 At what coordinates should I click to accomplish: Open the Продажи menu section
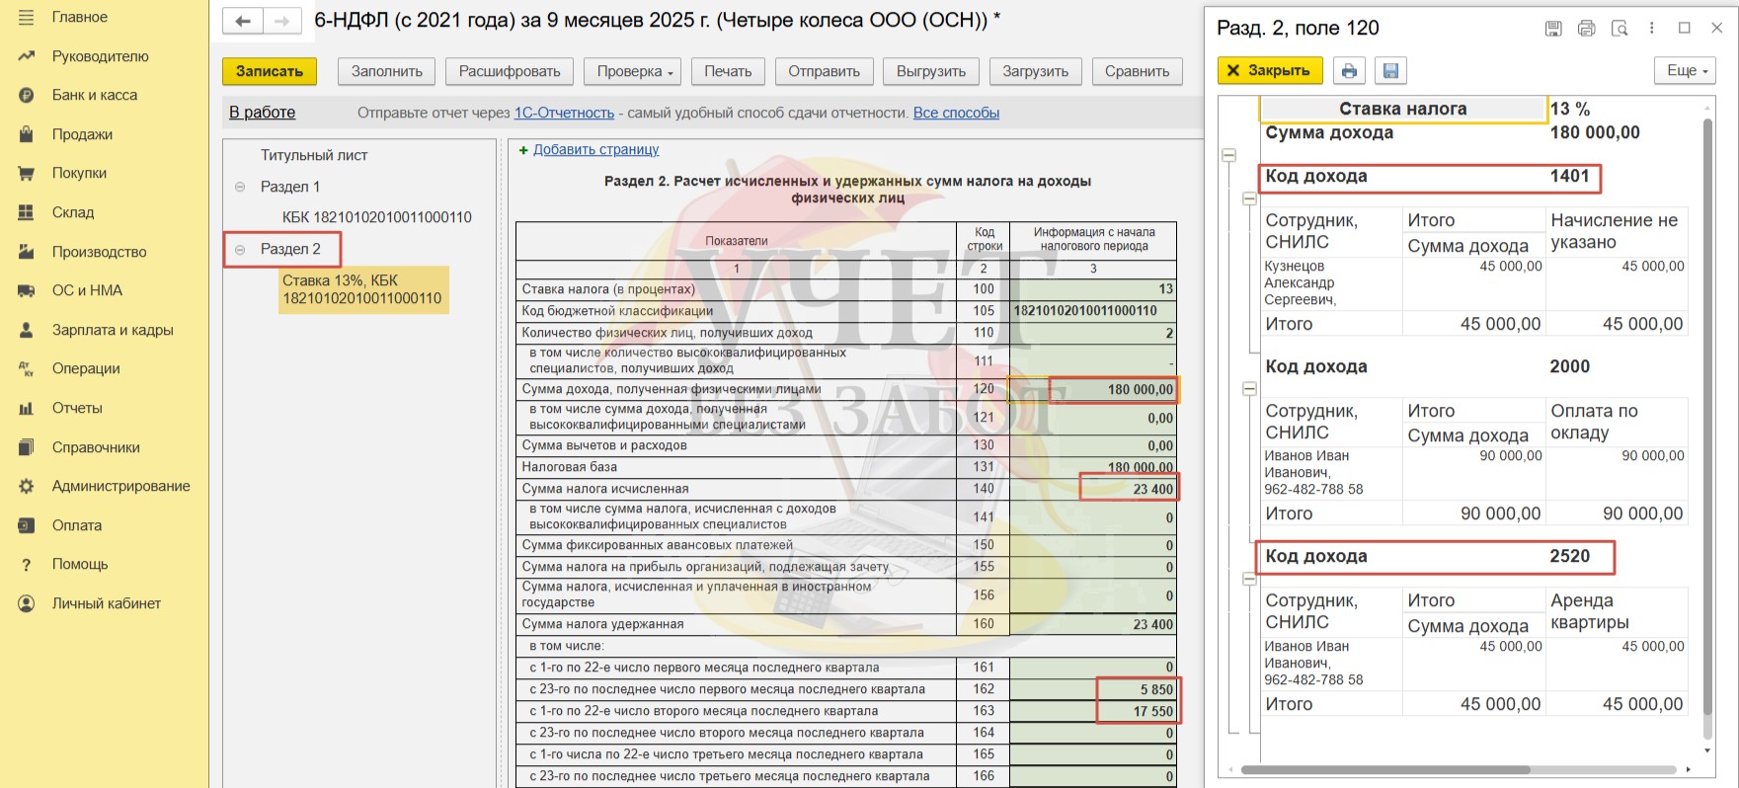click(x=82, y=134)
